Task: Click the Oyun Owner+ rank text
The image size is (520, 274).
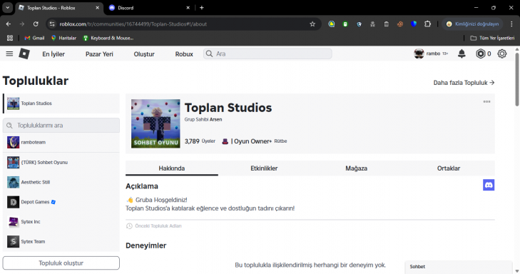Action: [x=251, y=141]
